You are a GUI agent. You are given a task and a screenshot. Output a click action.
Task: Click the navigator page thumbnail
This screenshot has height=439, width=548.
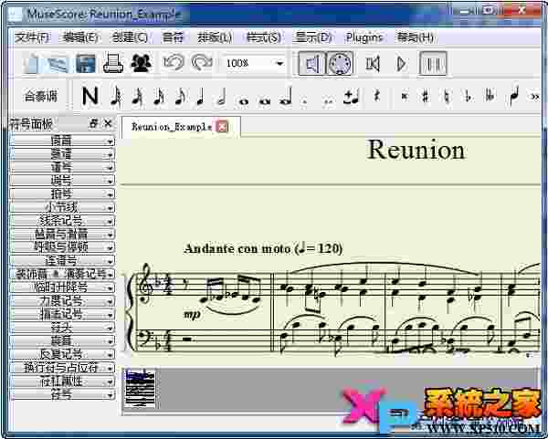[x=140, y=388]
